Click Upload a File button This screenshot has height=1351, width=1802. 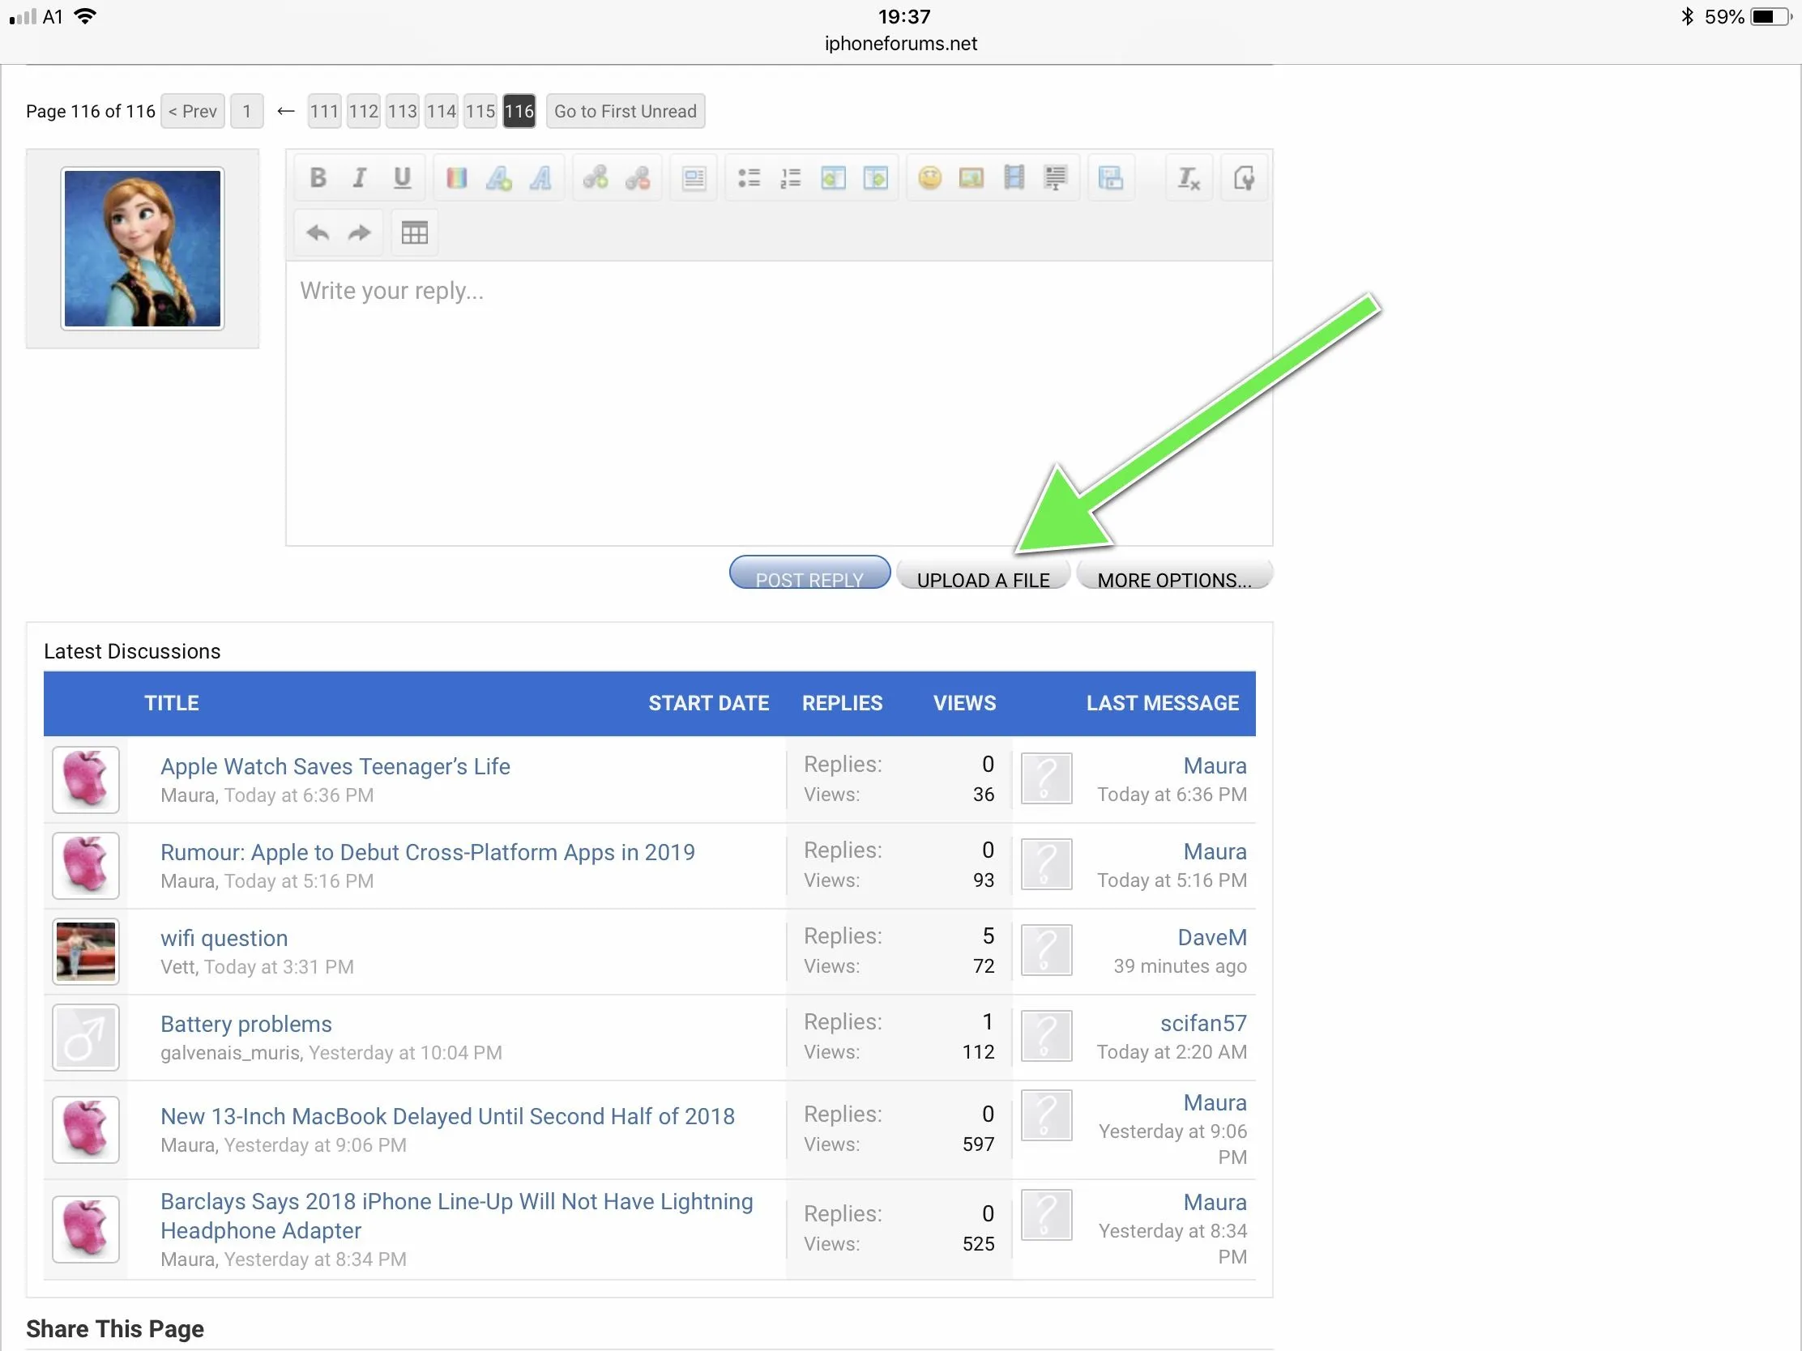(x=983, y=577)
